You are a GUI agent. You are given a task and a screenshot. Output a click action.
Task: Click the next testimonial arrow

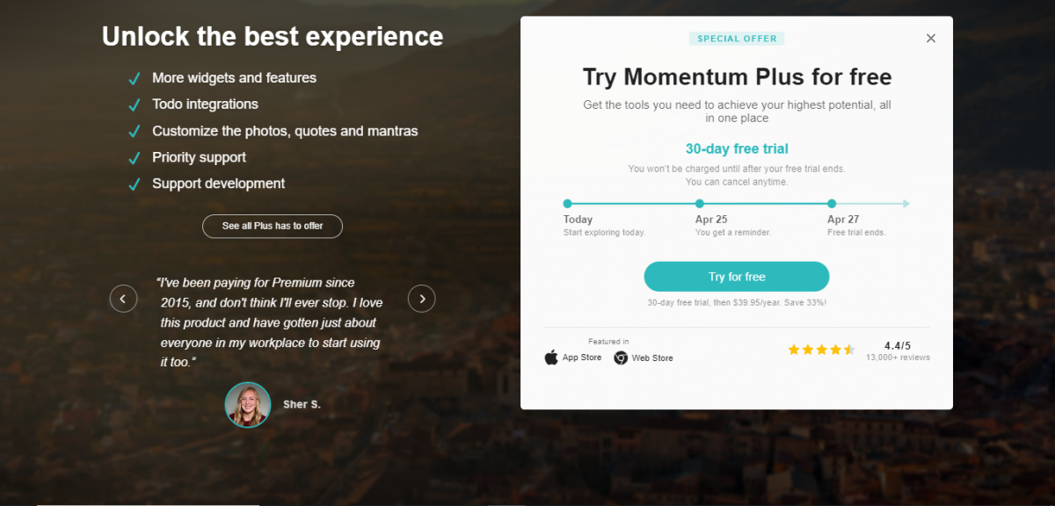click(x=421, y=299)
